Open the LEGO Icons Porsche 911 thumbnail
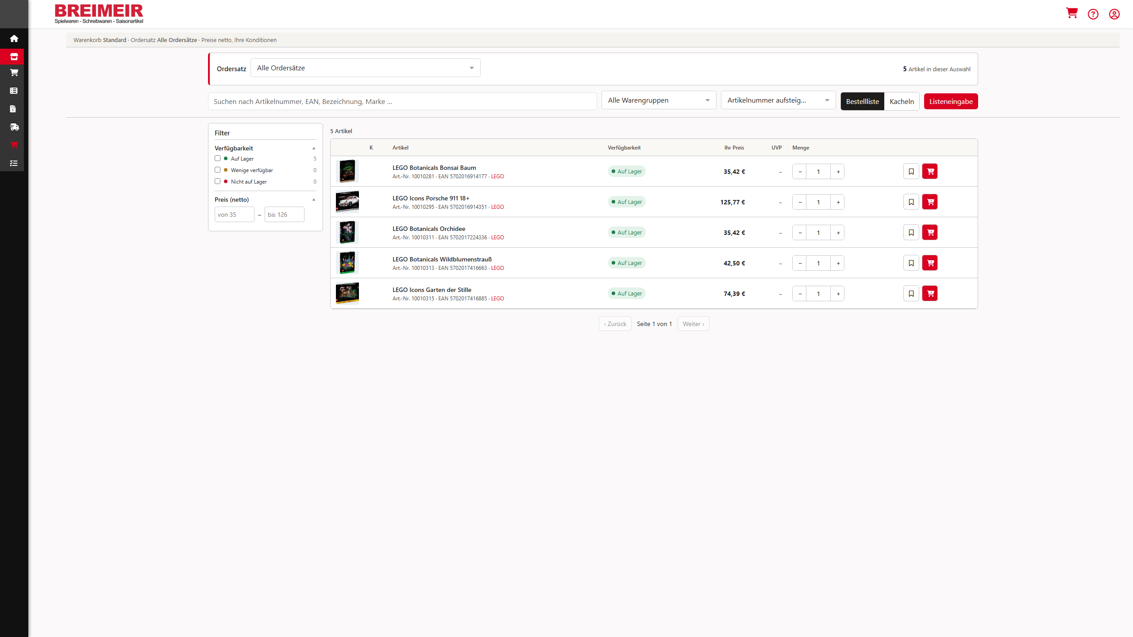The height and width of the screenshot is (637, 1133). pos(347,202)
